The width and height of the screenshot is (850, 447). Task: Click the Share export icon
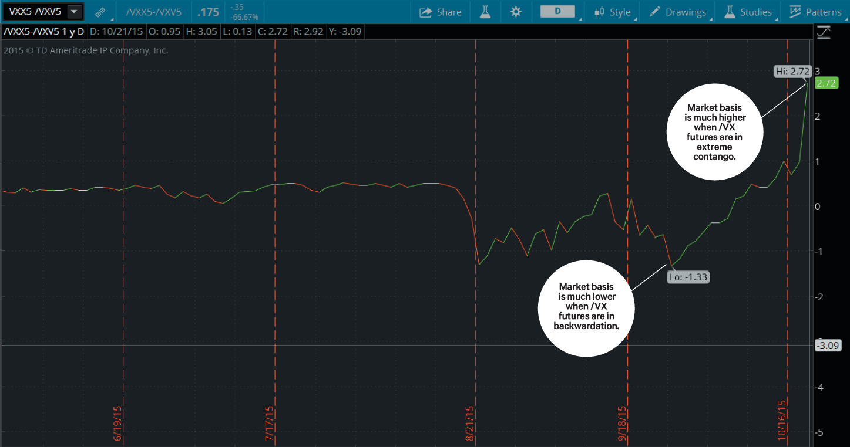(x=424, y=11)
